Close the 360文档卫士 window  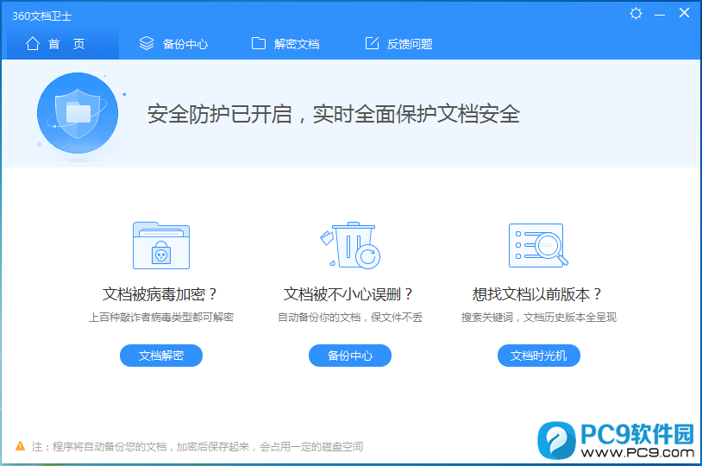click(x=684, y=14)
